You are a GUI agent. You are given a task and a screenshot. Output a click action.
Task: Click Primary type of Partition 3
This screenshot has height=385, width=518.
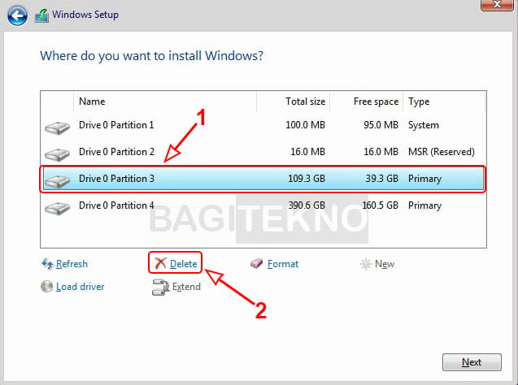[424, 179]
